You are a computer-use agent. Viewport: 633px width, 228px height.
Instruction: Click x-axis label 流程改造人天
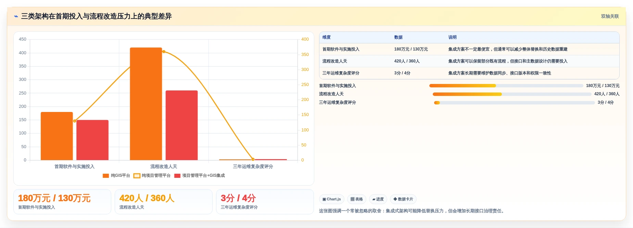(x=164, y=167)
